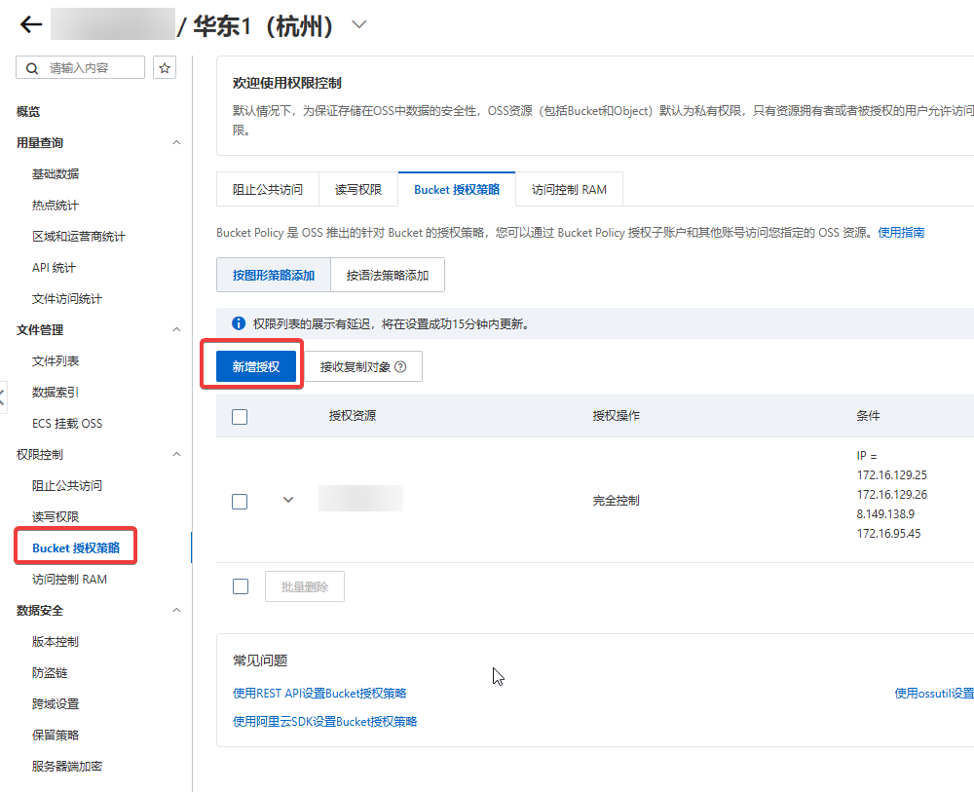974x792 pixels.
Task: Switch to the 访问控制 RAM tab
Action: point(570,188)
